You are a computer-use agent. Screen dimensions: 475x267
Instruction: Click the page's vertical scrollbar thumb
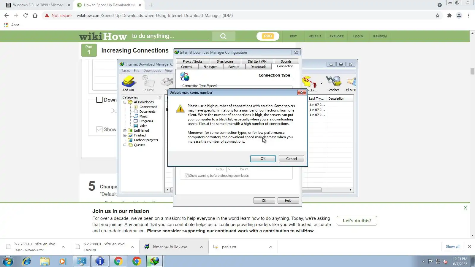[472, 71]
